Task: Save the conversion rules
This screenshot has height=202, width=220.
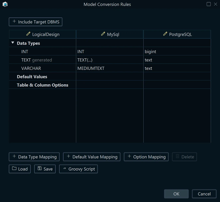Action: click(x=45, y=169)
